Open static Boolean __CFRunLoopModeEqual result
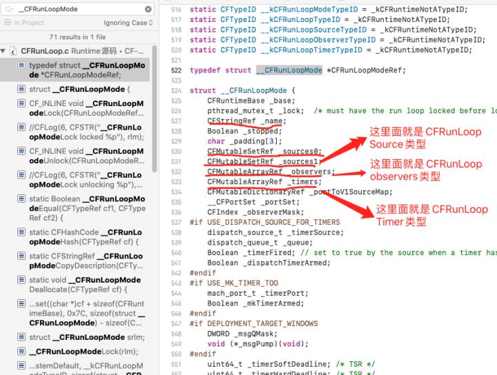 [x=75, y=208]
